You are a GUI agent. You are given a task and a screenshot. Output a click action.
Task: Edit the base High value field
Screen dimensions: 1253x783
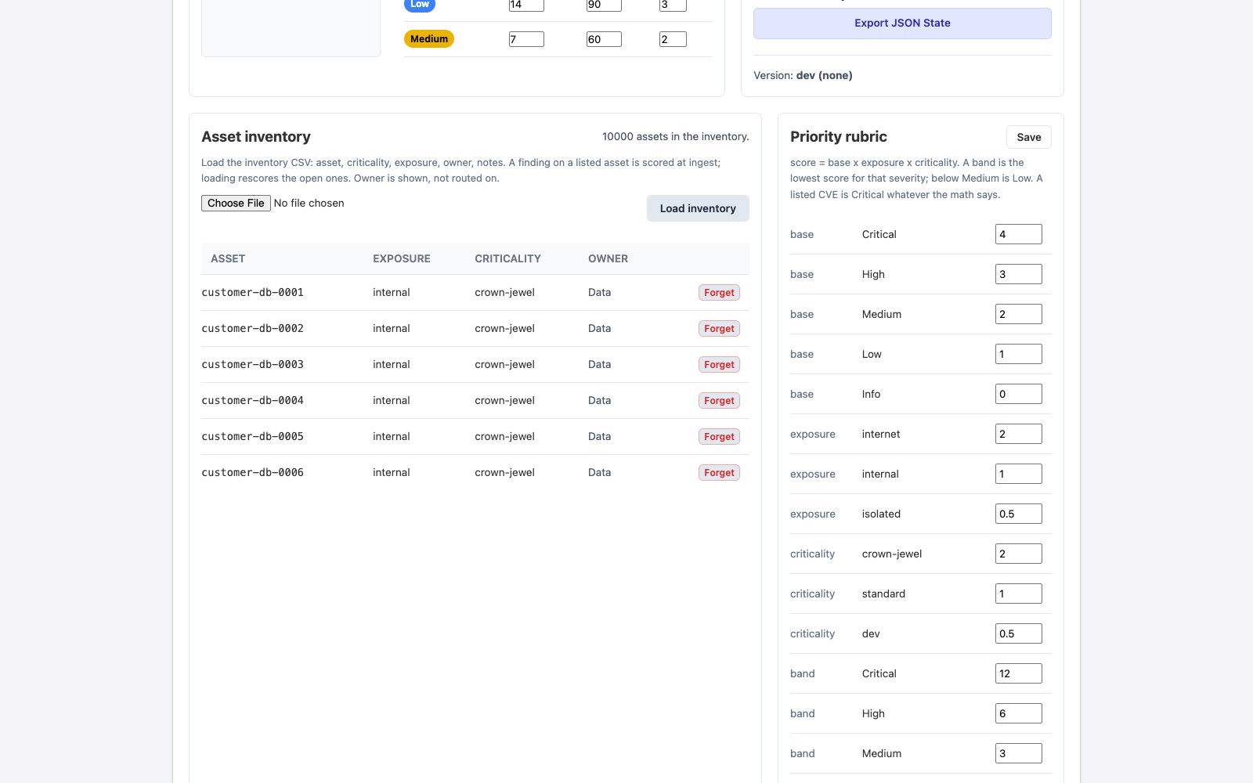pos(1019,274)
